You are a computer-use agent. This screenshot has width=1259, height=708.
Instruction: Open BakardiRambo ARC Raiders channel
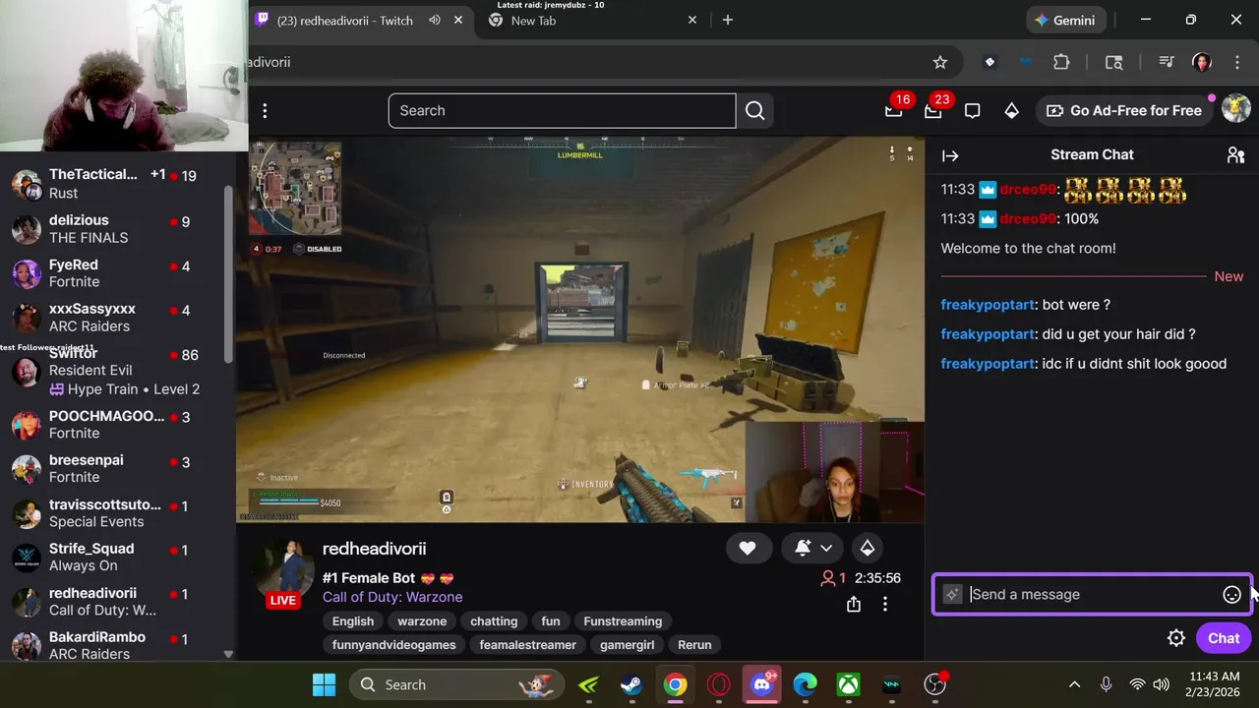pos(116,645)
